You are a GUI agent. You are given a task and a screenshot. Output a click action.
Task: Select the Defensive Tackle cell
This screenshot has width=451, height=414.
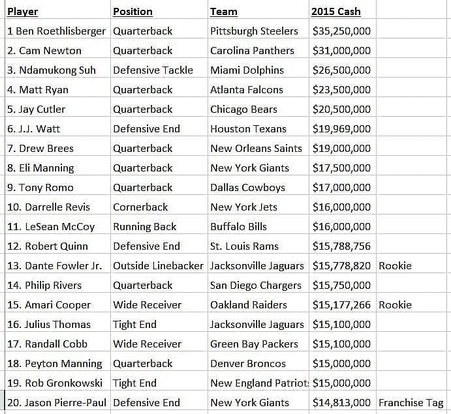153,70
